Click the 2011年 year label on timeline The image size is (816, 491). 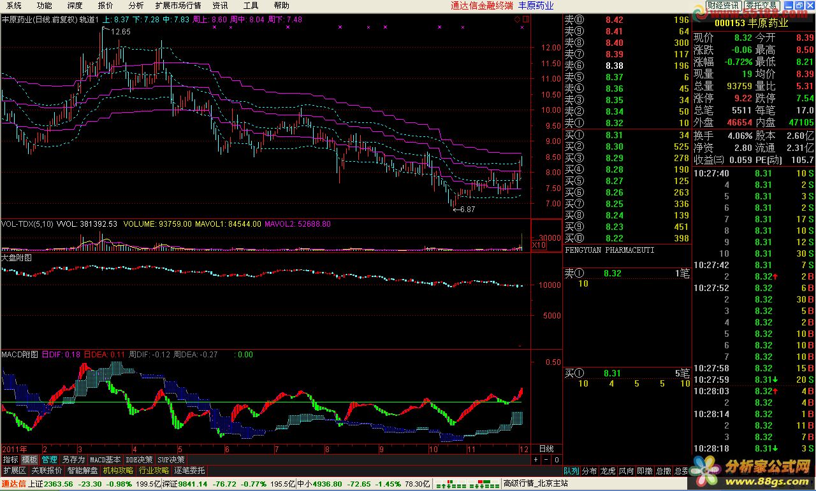click(x=15, y=449)
